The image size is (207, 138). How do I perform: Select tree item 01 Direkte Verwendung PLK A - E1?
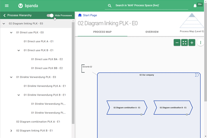(x=45, y=86)
